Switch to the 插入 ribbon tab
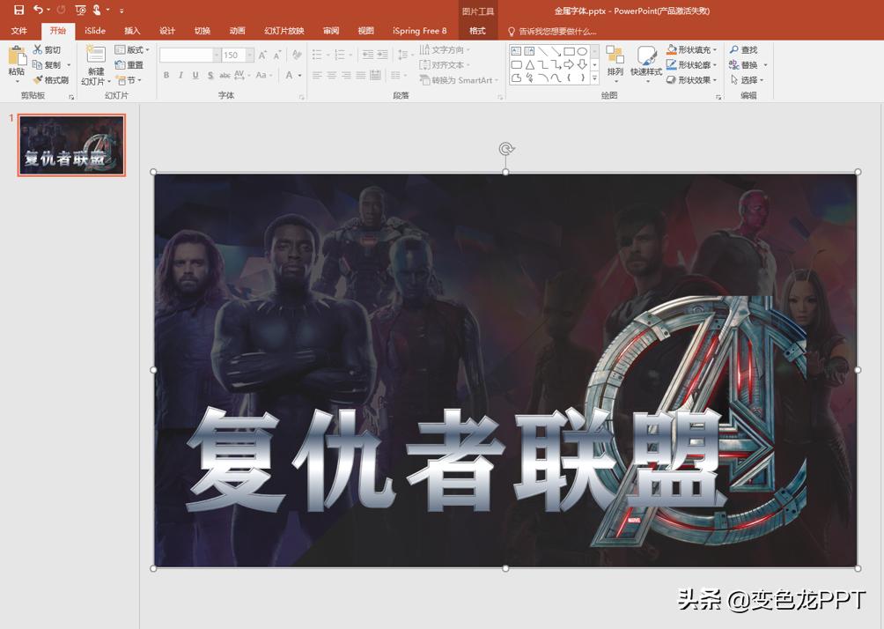Image resolution: width=884 pixels, height=629 pixels. pos(131,30)
